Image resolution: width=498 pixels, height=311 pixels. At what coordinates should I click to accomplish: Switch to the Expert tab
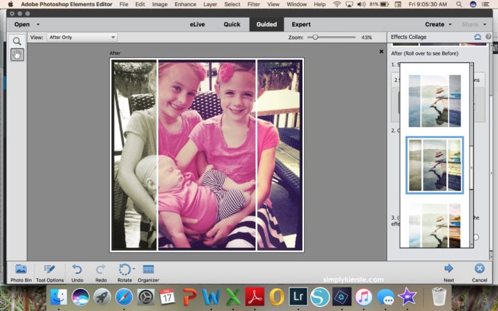301,24
